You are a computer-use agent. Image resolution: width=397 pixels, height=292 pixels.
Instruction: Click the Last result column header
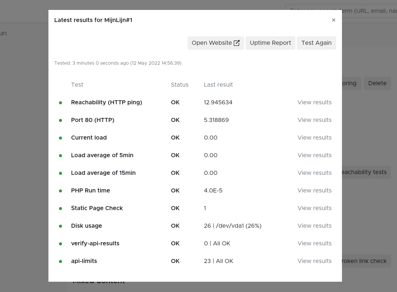tap(218, 85)
